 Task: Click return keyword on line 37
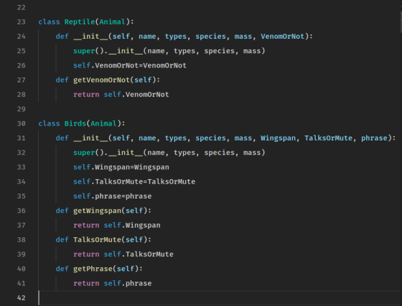(x=86, y=226)
